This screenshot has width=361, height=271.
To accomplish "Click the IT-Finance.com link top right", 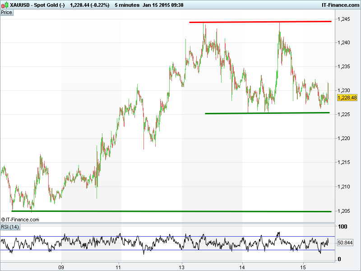I will point(339,5).
